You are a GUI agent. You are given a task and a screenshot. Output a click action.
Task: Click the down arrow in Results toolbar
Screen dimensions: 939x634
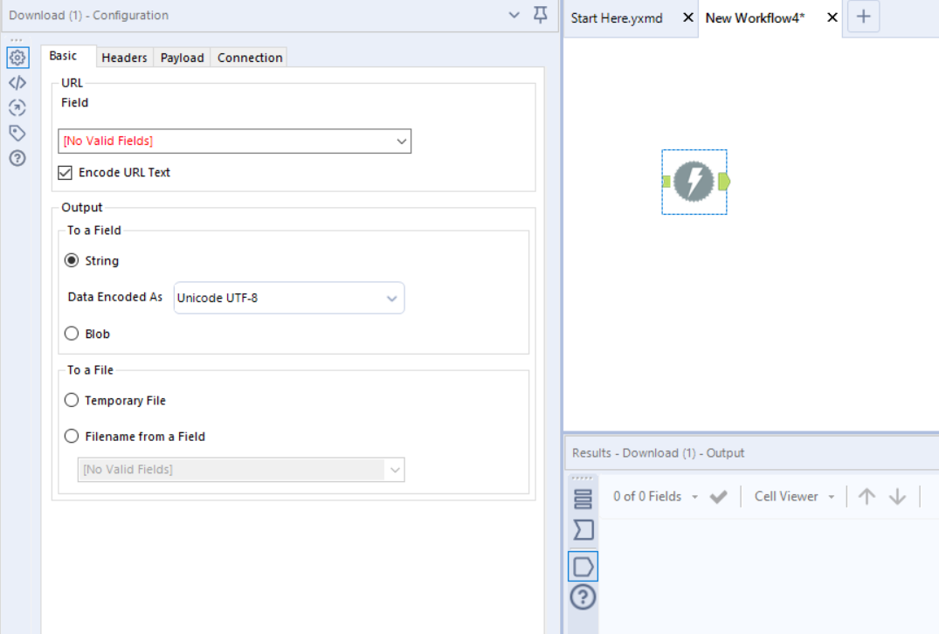(898, 496)
